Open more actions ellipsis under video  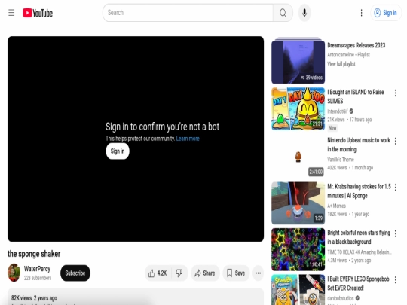[258, 273]
